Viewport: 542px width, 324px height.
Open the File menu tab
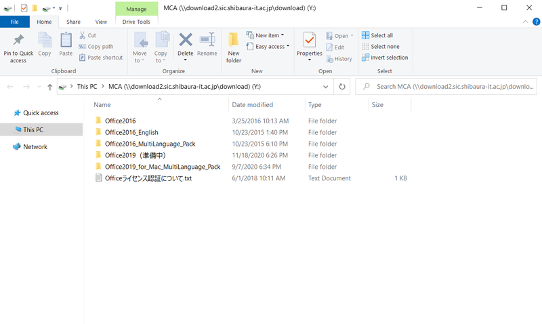tap(14, 22)
